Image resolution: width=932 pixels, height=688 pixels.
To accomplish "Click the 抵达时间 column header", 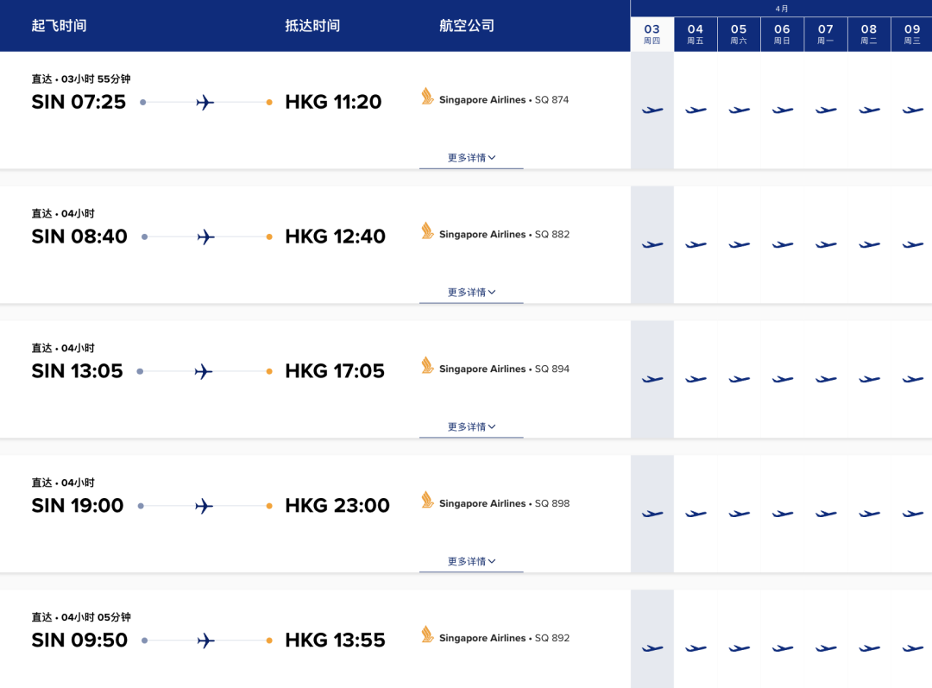I will point(312,26).
